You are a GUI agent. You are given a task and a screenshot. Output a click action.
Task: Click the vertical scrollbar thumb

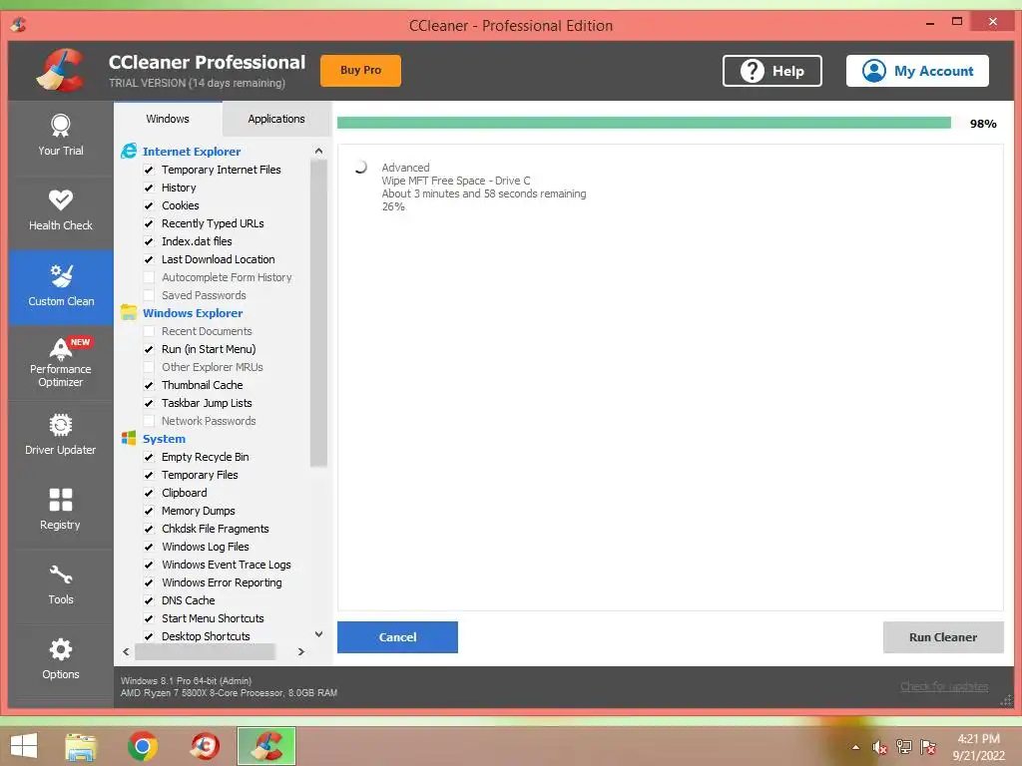pos(318,313)
